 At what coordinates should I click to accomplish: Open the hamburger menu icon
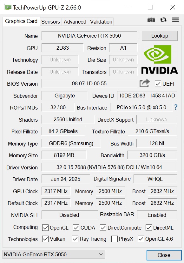pyautogui.click(x=175, y=20)
